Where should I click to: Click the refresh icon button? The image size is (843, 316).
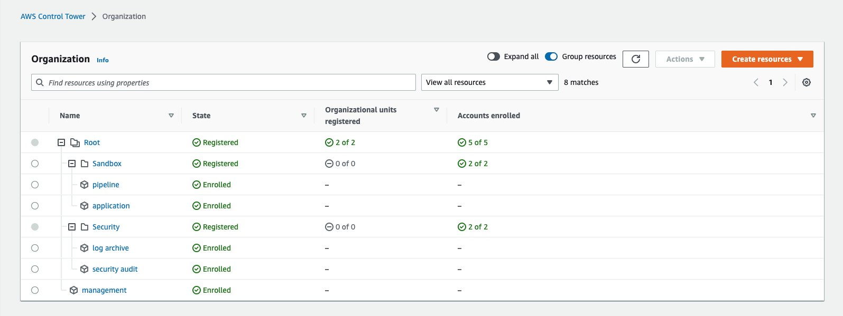pos(635,59)
